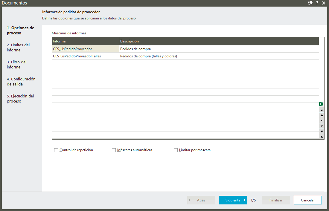329x211 pixels.
Task: Open the megaphone announcements icon
Action: click(310, 3)
